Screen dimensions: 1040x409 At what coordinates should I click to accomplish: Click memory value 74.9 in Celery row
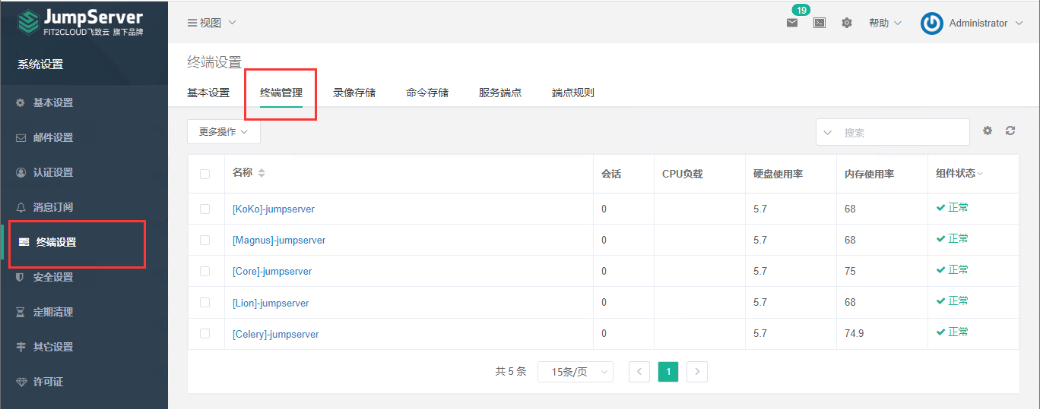click(854, 333)
